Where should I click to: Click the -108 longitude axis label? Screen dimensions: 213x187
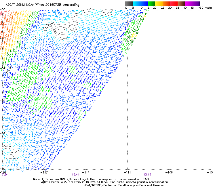(169, 172)
